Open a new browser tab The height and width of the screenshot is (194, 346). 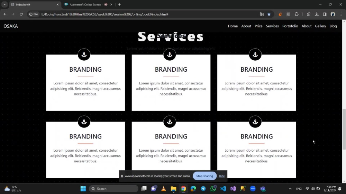[119, 4]
